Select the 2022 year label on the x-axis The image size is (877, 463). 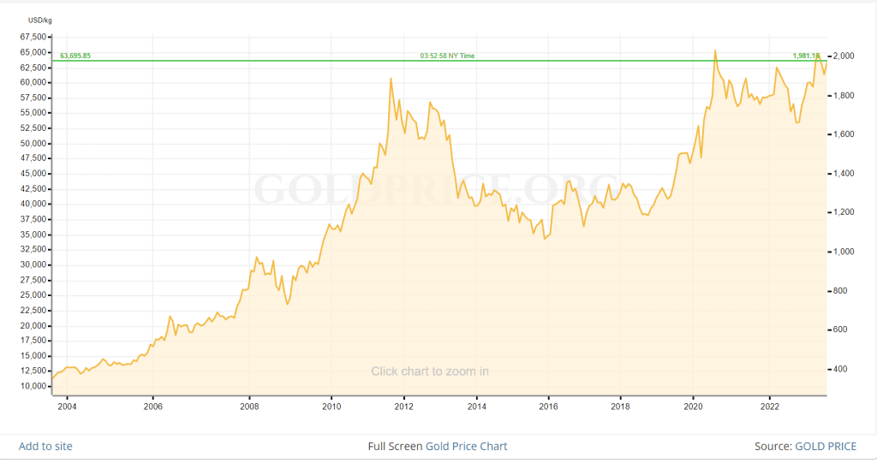(770, 407)
